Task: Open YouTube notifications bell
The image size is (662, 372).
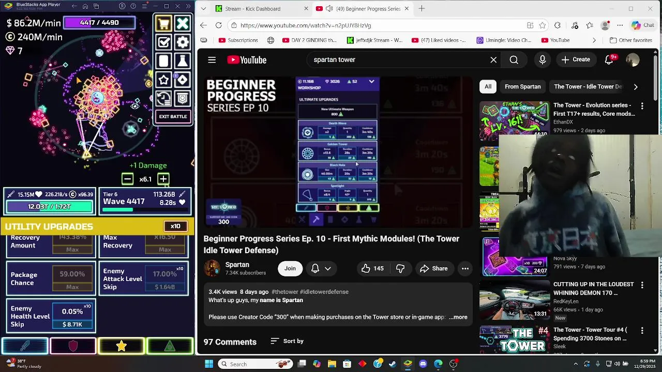Action: tap(609, 60)
